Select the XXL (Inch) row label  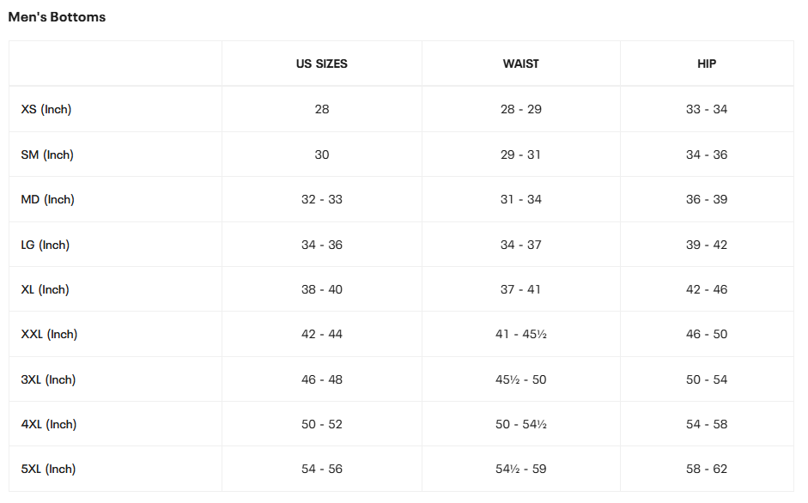(x=49, y=335)
